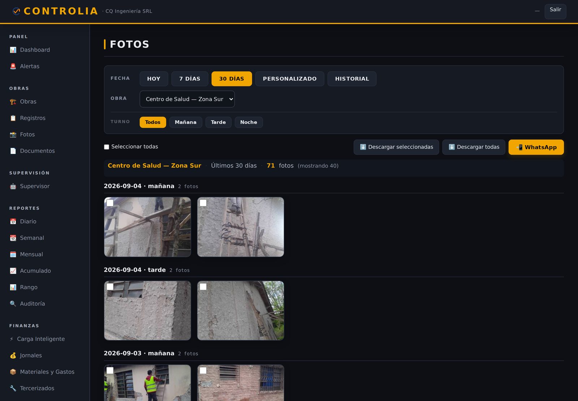Screen dimensions: 578x401
Task: Click the Carga Inteligente lightning icon
Action: [x=12, y=339]
